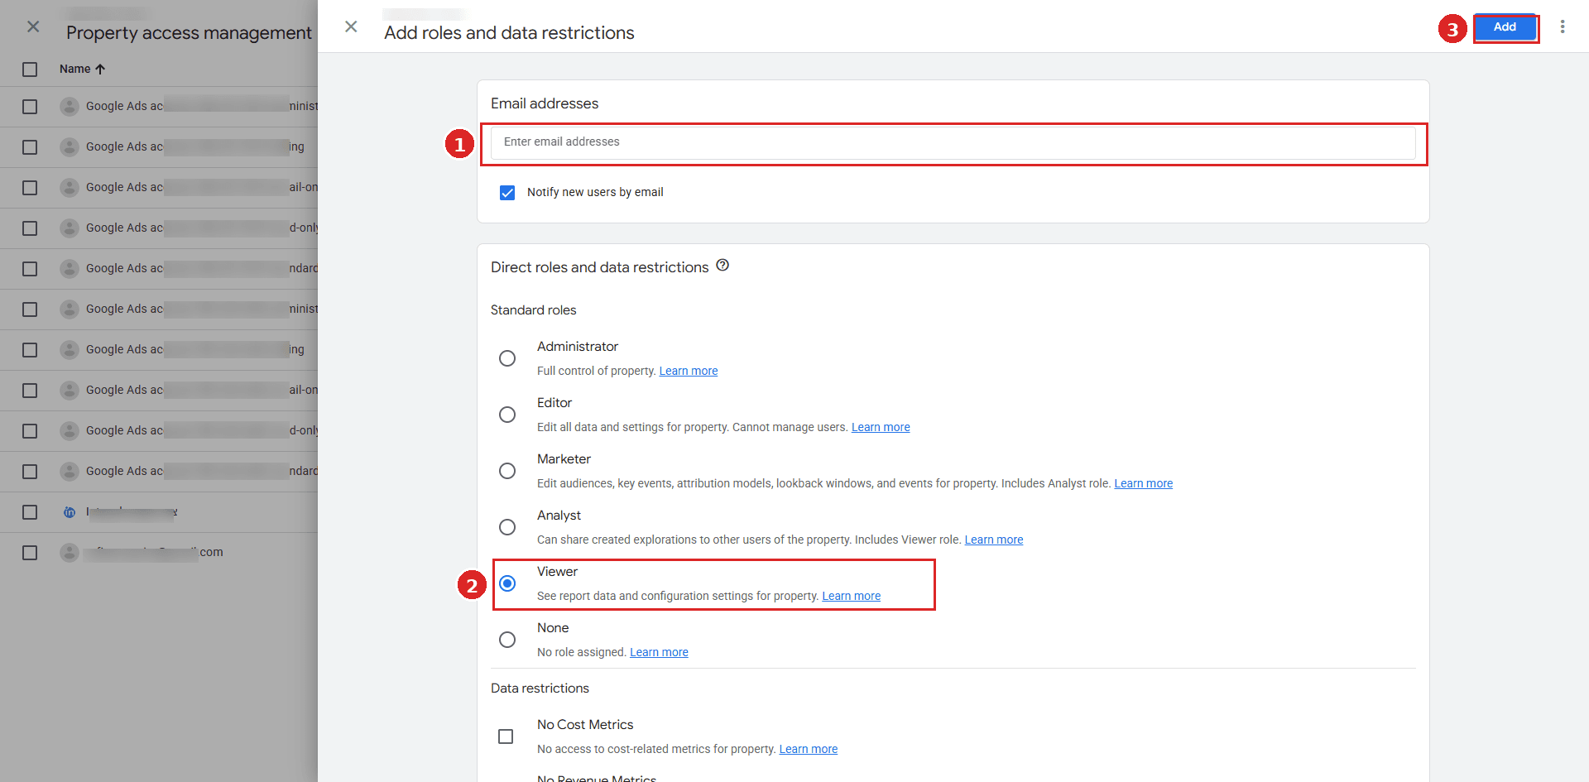The image size is (1589, 782).
Task: Close the Add roles and data restrictions panel
Action: 351,26
